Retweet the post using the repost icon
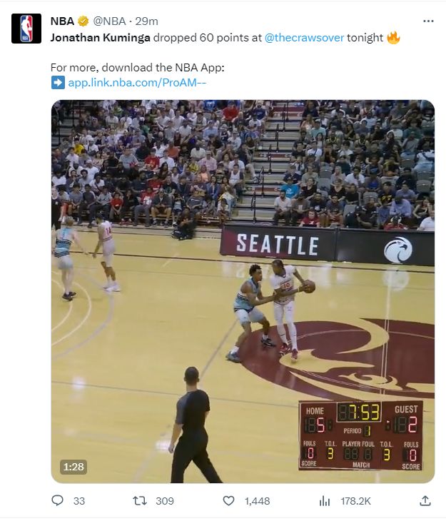 (x=140, y=501)
